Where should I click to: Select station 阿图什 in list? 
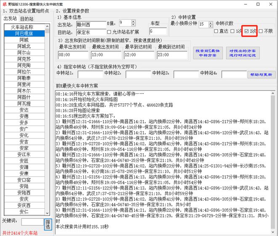pos(24,97)
